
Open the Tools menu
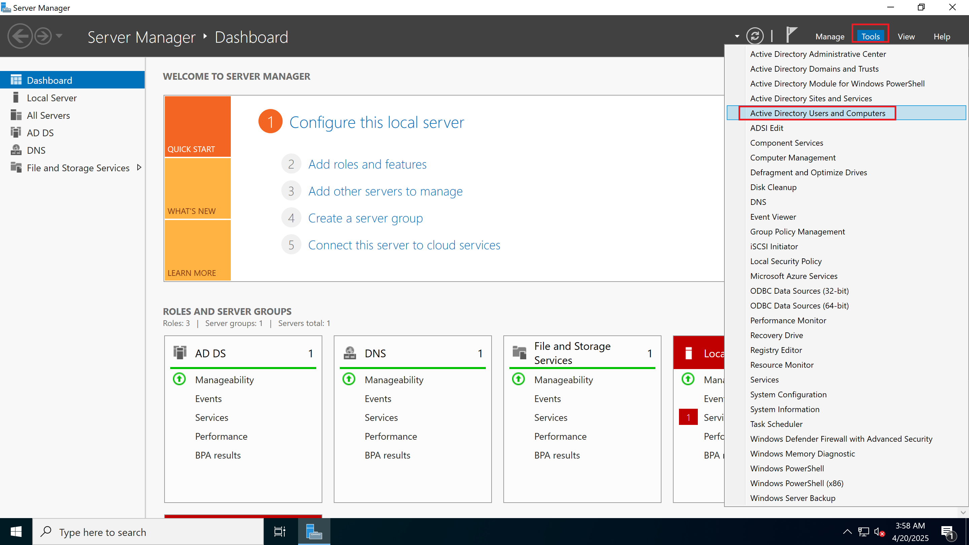tap(870, 36)
